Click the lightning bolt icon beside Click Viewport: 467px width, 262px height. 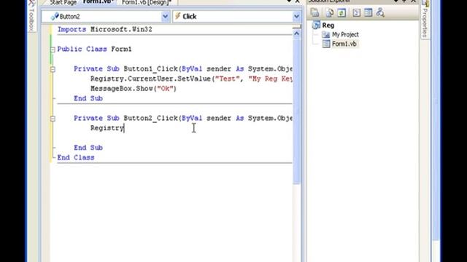click(x=178, y=16)
